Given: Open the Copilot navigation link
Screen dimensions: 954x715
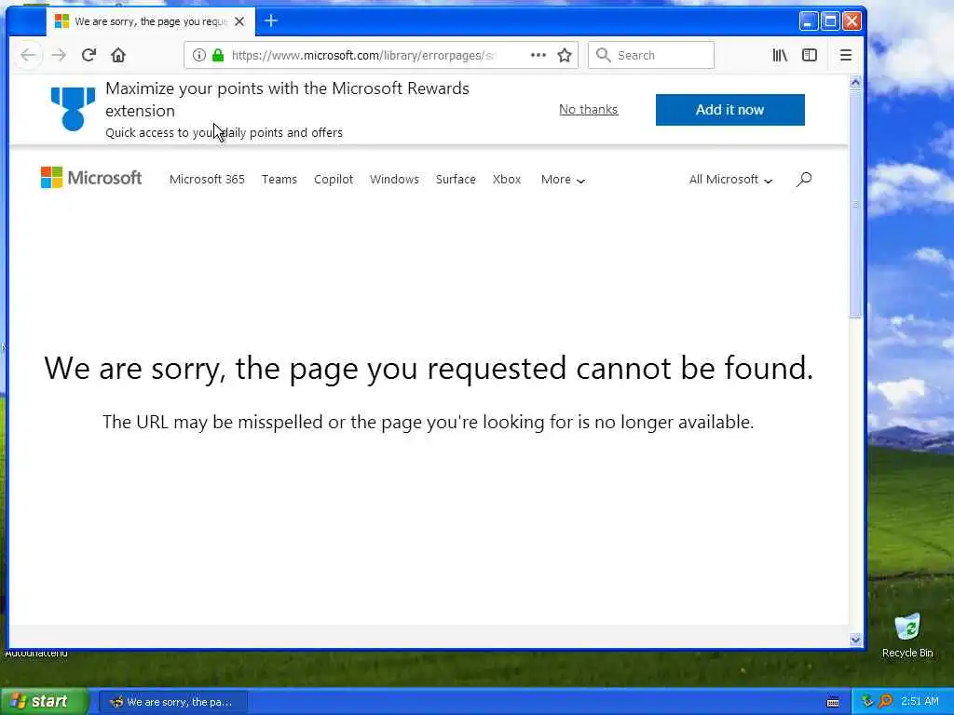Looking at the screenshot, I should (x=334, y=180).
